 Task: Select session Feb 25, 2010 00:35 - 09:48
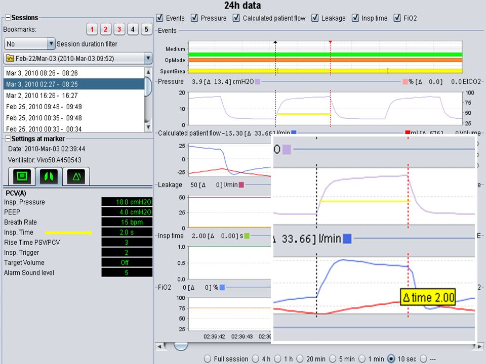point(74,118)
